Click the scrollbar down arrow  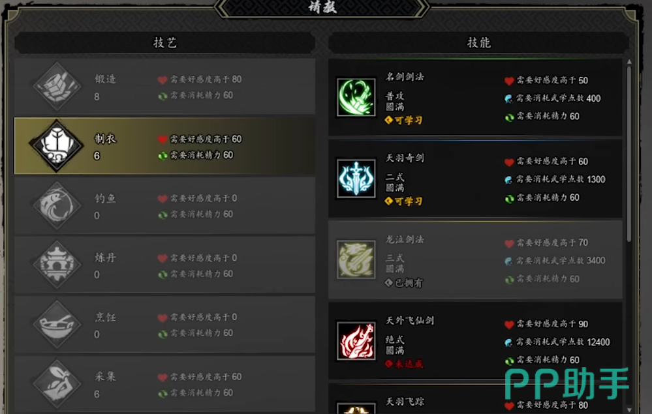[x=629, y=410]
